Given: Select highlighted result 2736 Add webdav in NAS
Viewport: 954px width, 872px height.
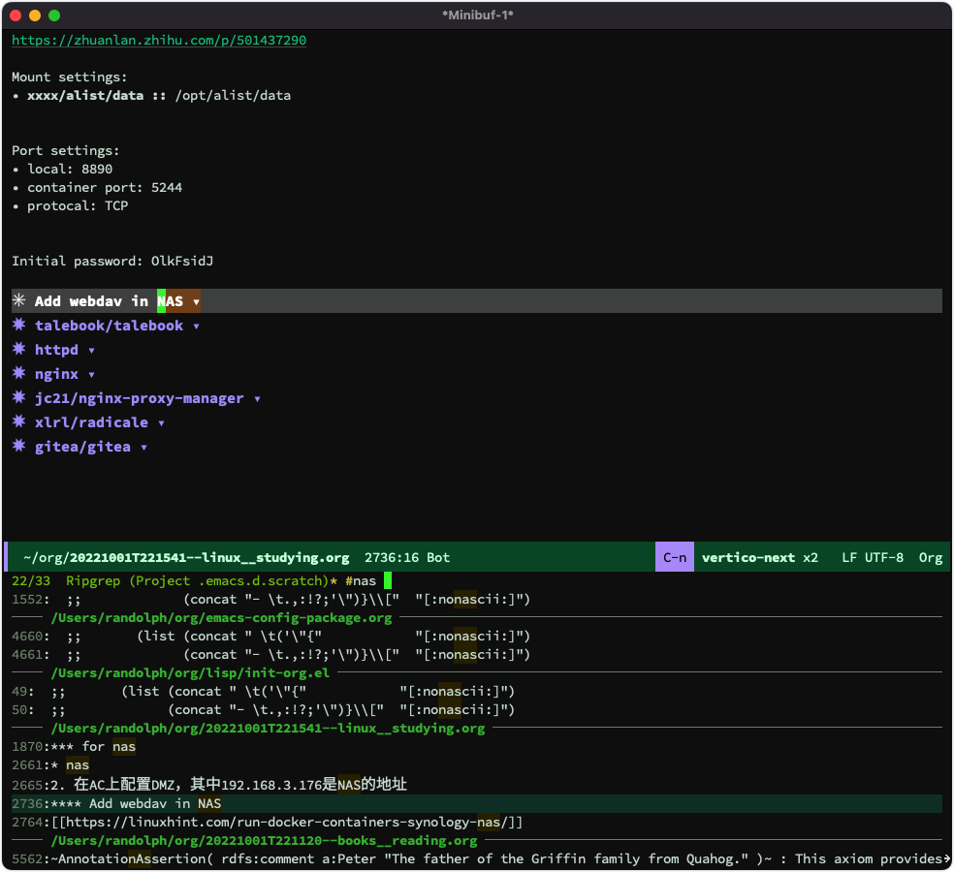Looking at the screenshot, I should pos(476,804).
